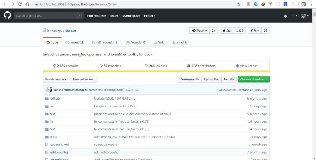Screen dimensions: 316x160
Task: Open the Insights tab
Action: [180, 42]
